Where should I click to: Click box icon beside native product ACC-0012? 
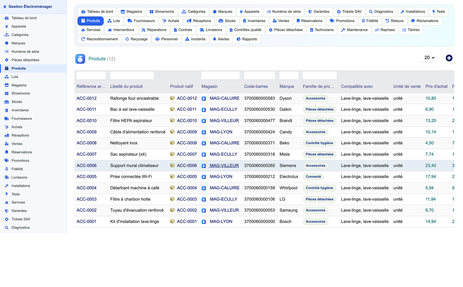172,98
